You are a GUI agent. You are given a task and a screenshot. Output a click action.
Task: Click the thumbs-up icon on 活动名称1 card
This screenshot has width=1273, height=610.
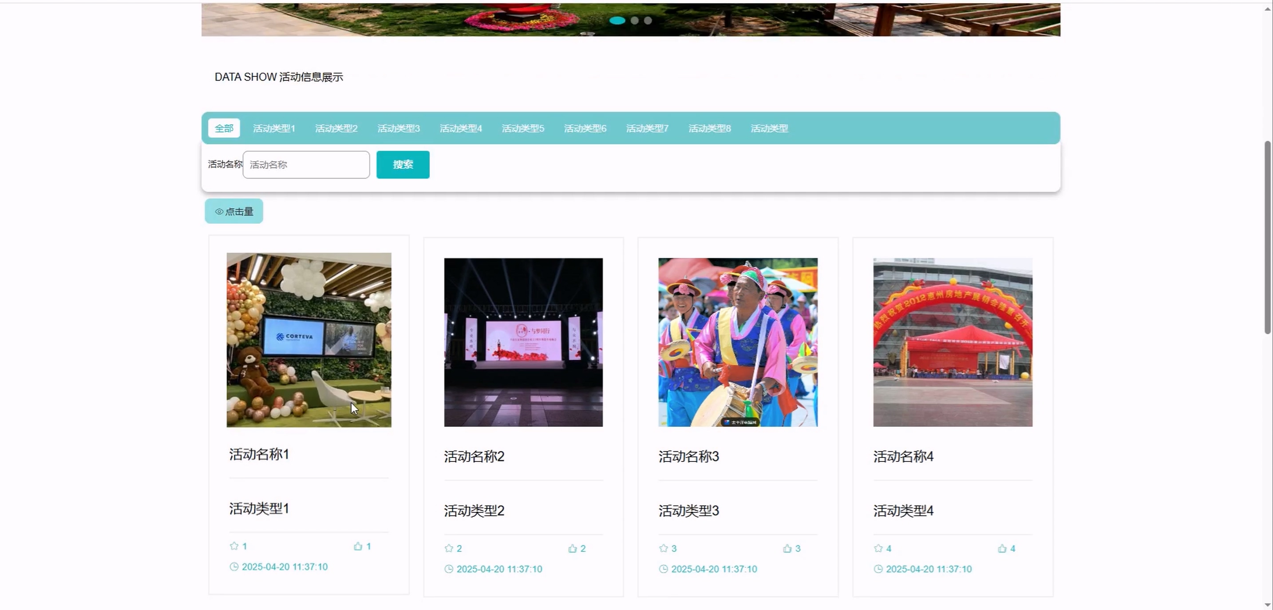[358, 546]
